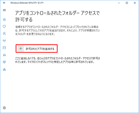This screenshot has width=139, height=113.
Task: Open App & browser control window icon
Action: point(4,48)
